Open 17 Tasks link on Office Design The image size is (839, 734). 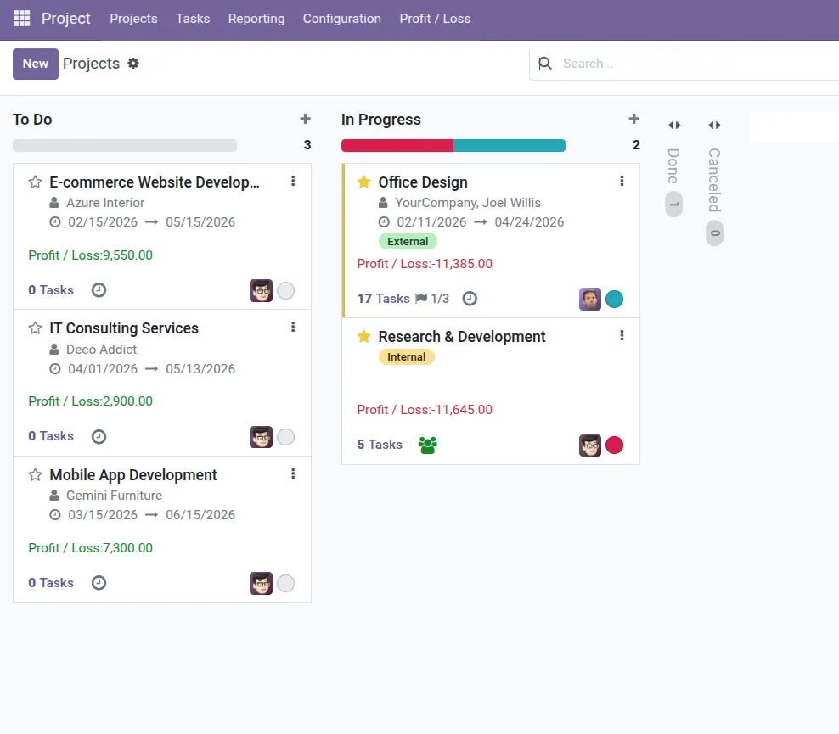383,299
